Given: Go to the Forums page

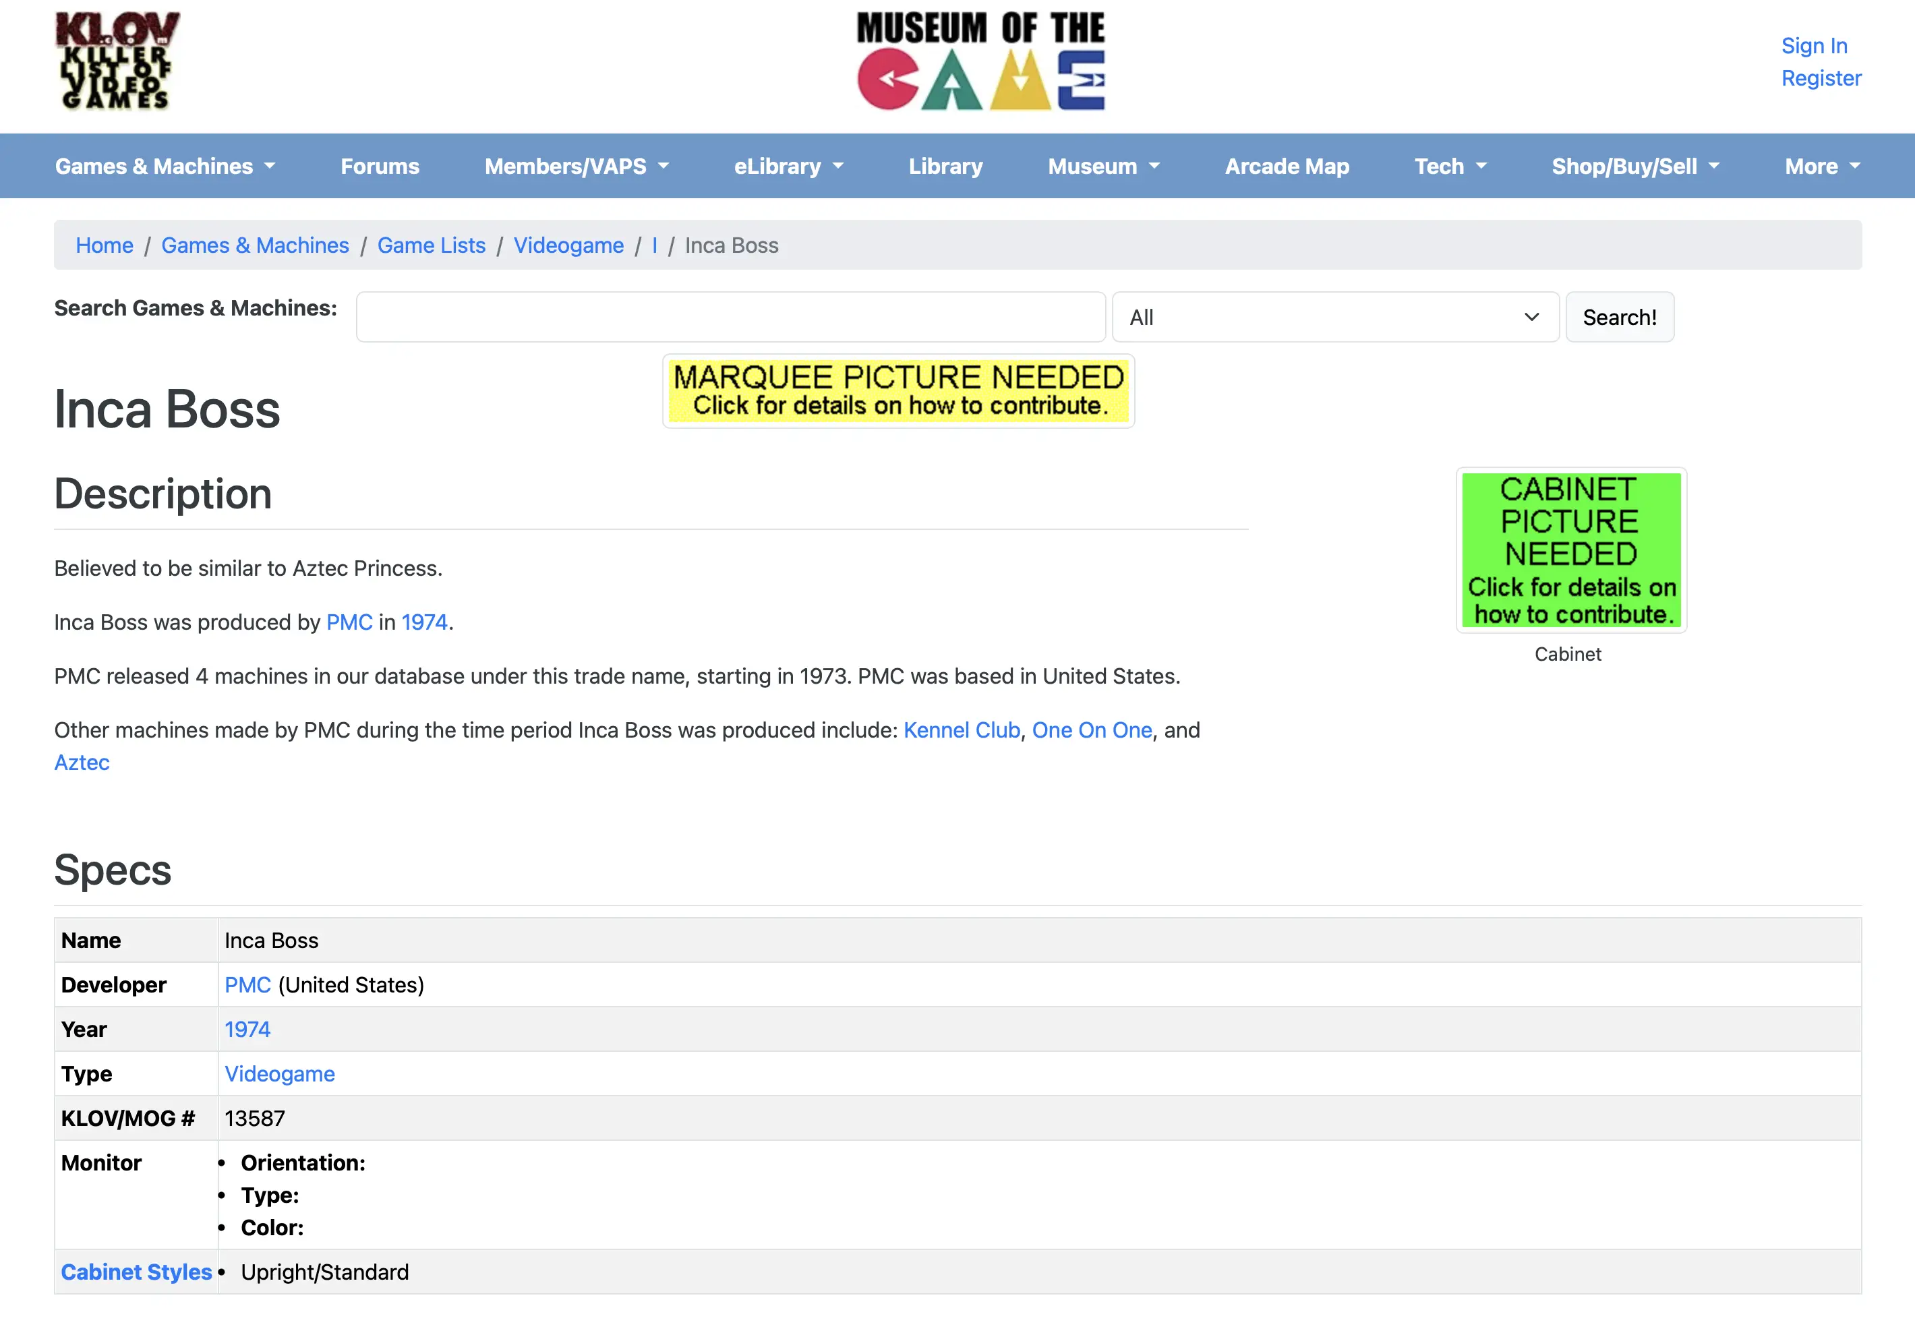Looking at the screenshot, I should [x=380, y=166].
